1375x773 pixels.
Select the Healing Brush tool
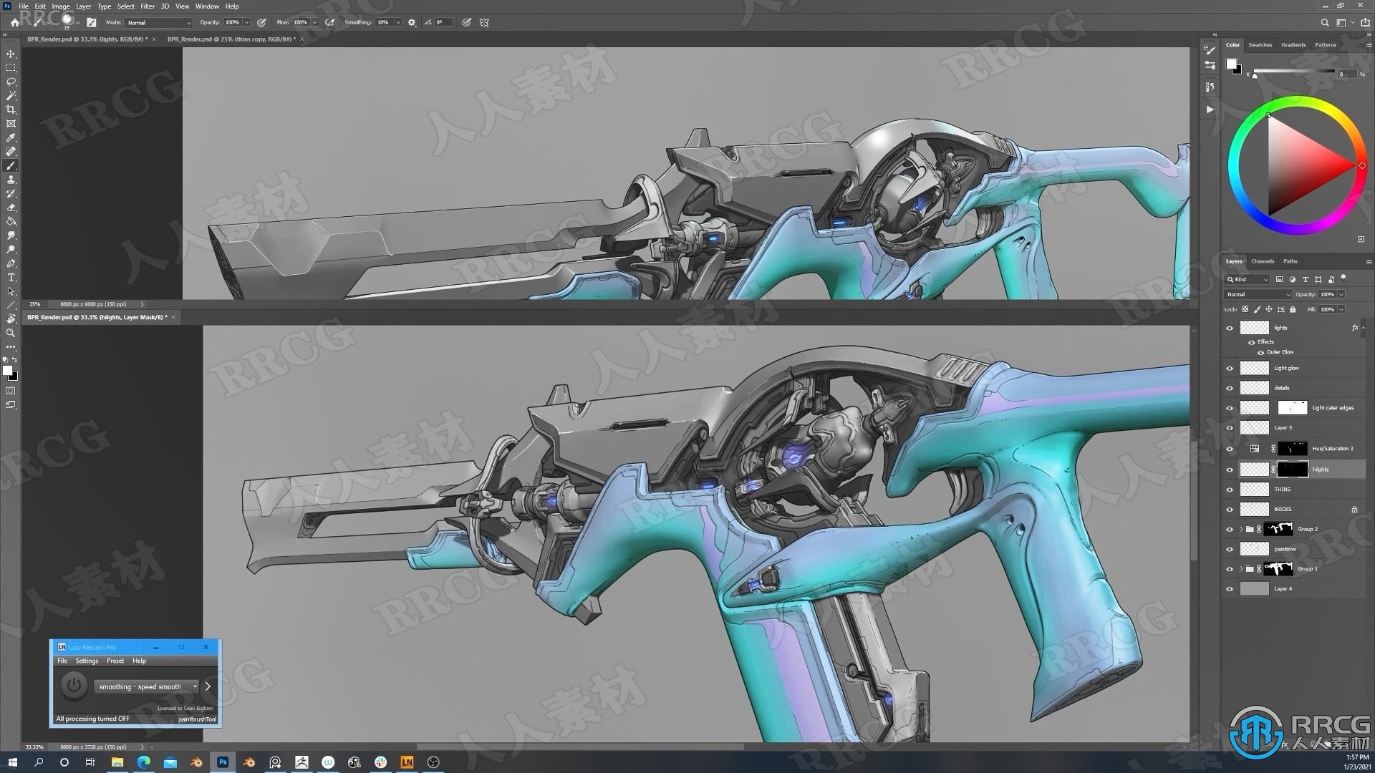[11, 152]
